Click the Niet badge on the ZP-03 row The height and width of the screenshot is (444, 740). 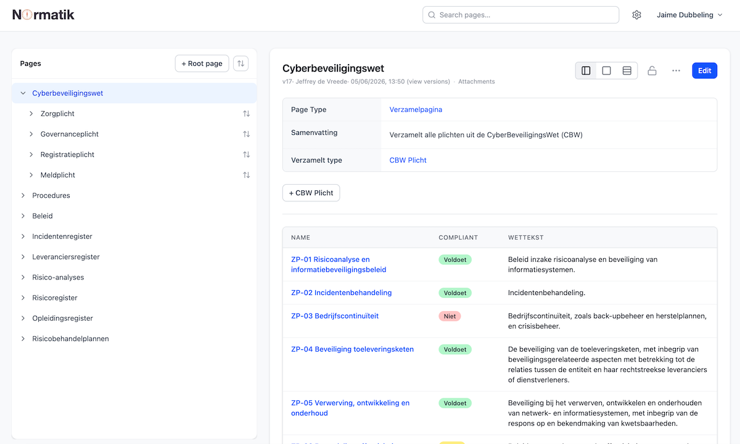[450, 316]
